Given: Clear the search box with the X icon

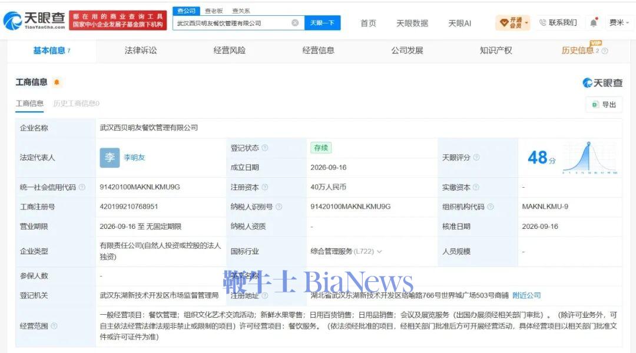Looking at the screenshot, I should click(x=295, y=23).
